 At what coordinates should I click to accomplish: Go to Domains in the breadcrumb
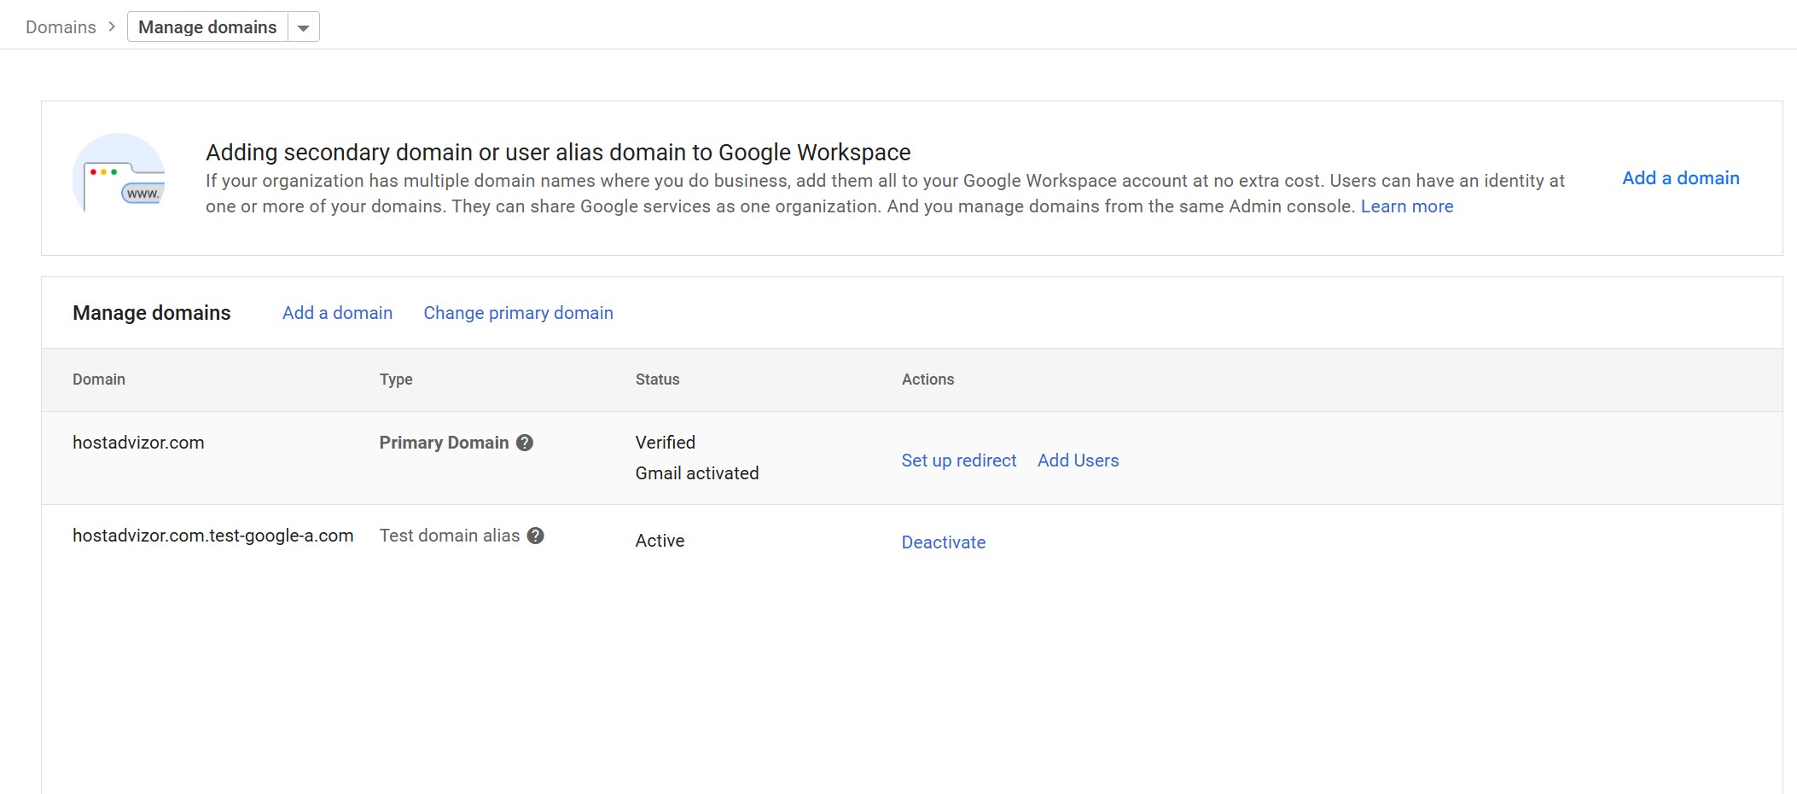(x=61, y=27)
